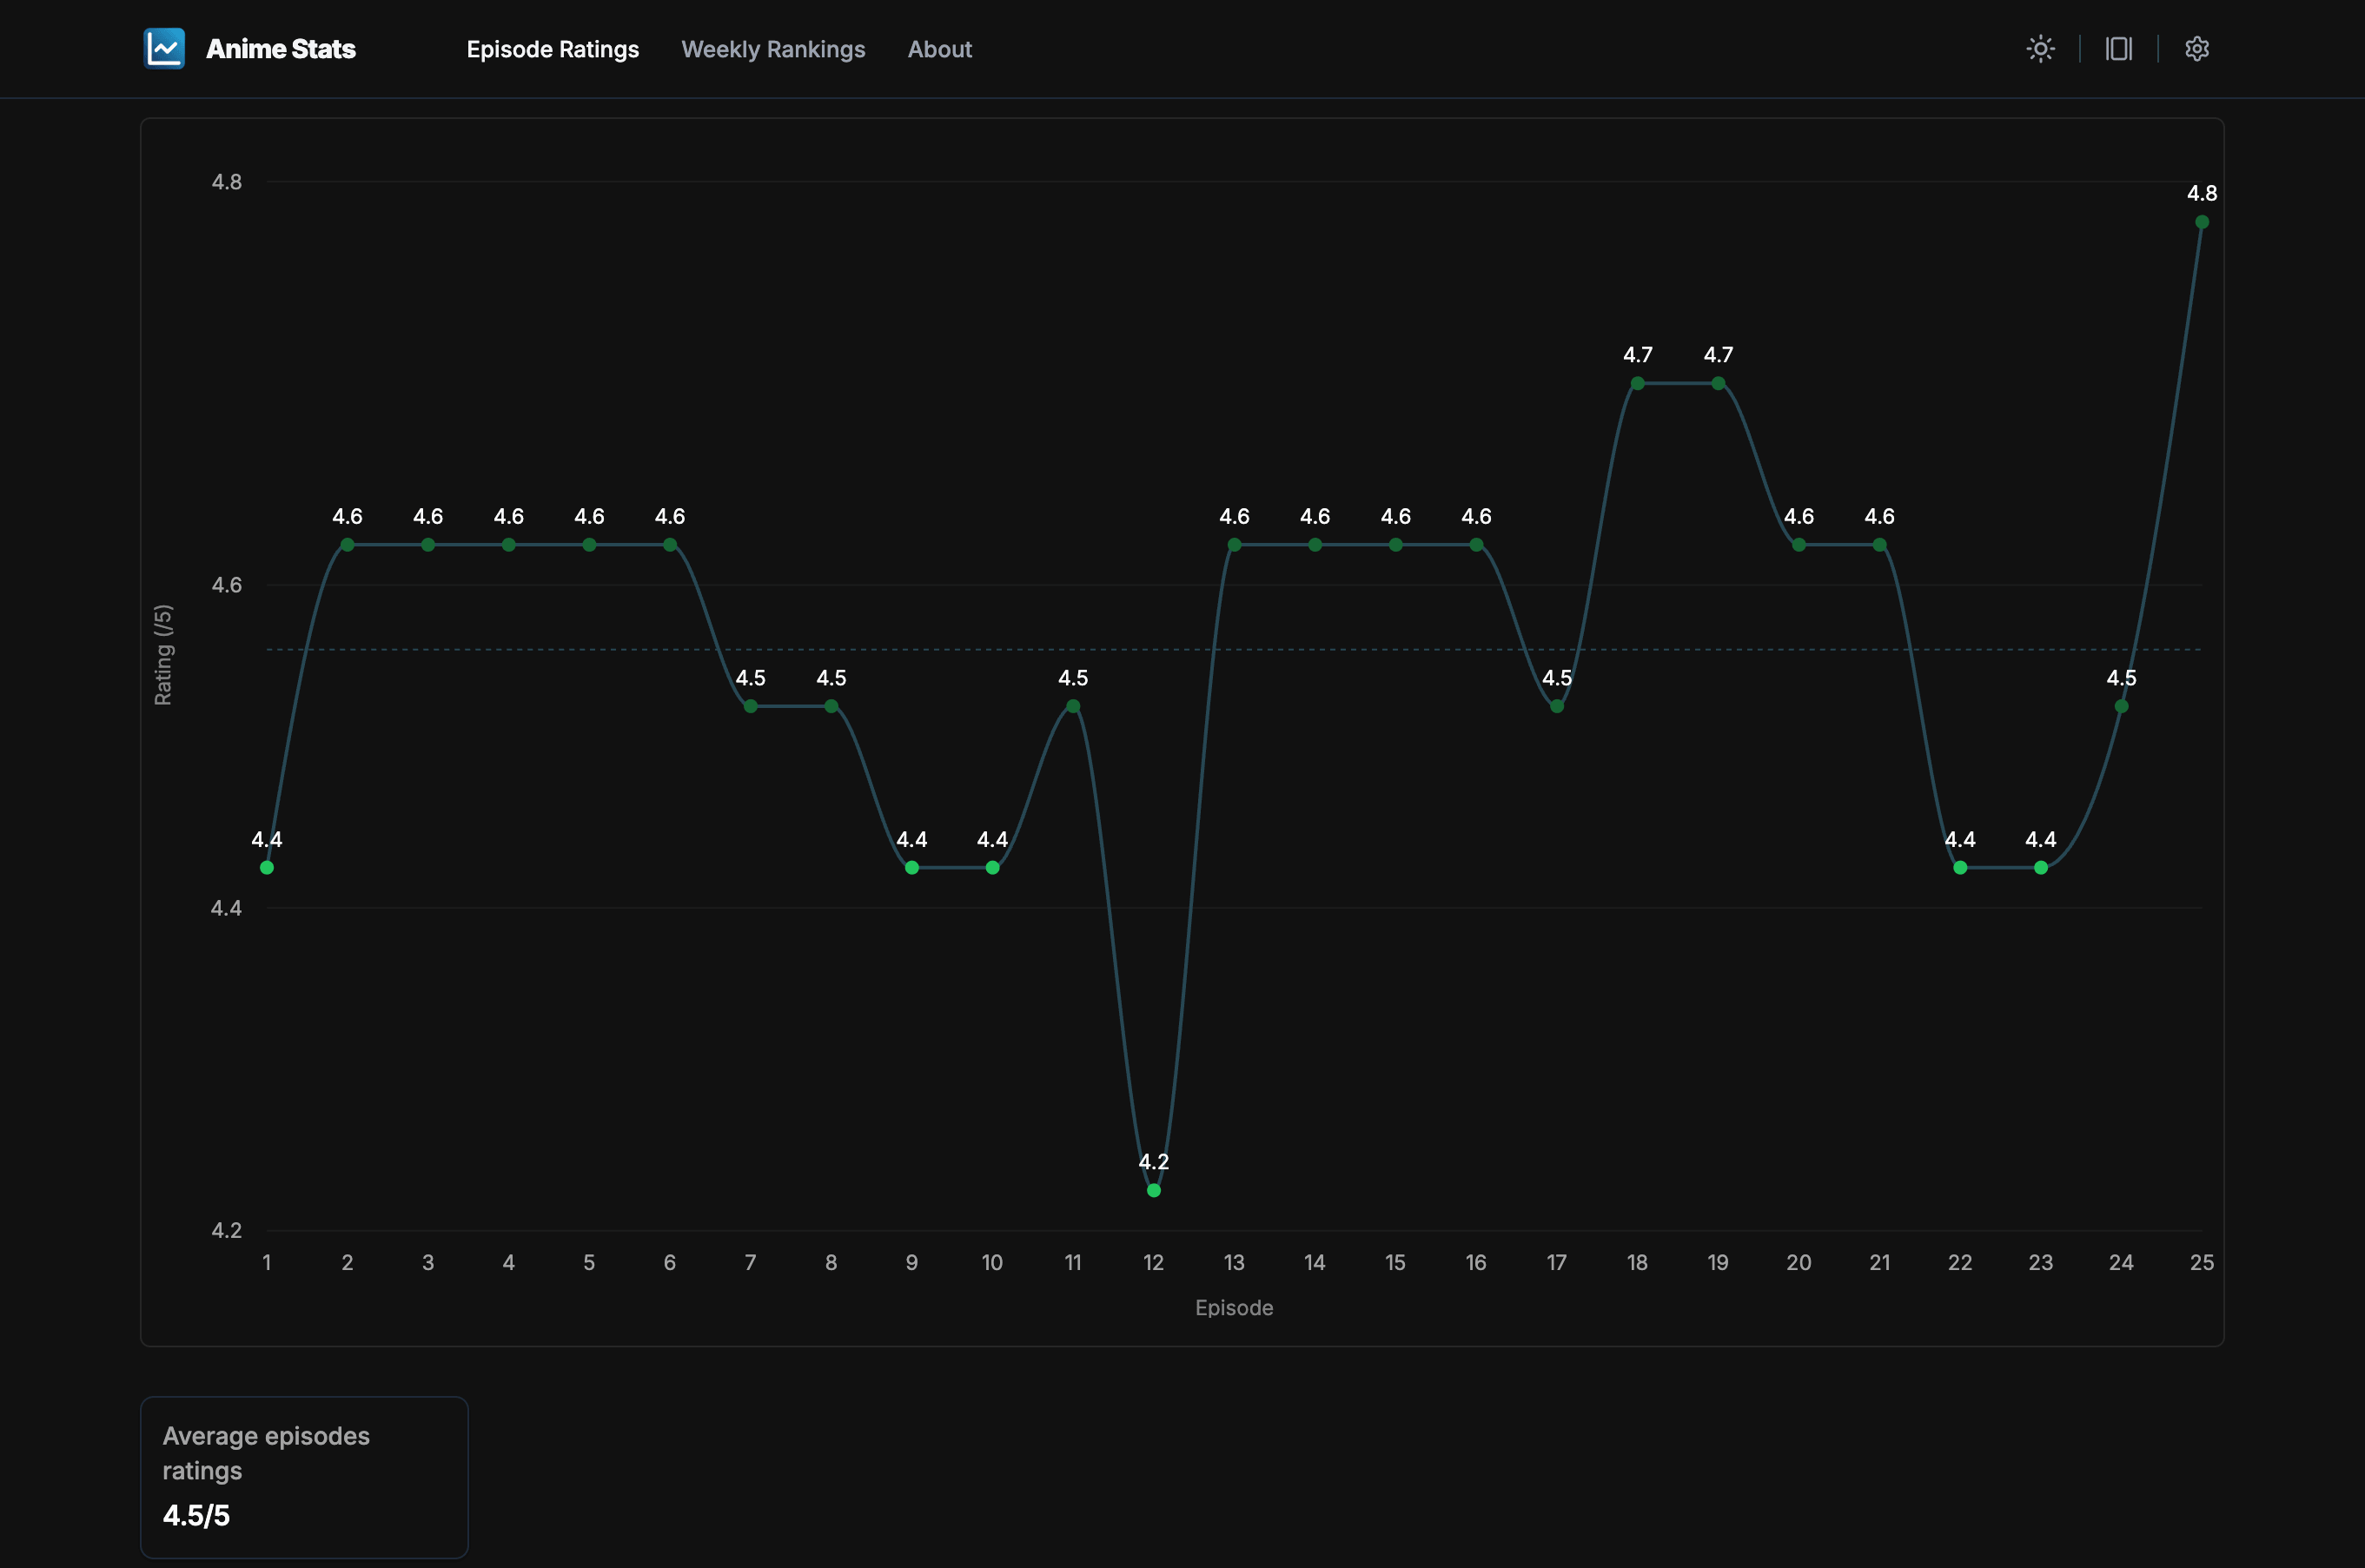Select episode 25 data point at 4.8

click(2201, 222)
